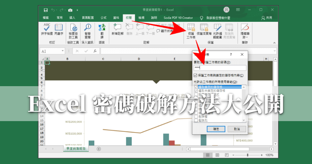Switch to the 插入 tab
Image resolution: width=312 pixels, height=164 pixels.
(72, 18)
